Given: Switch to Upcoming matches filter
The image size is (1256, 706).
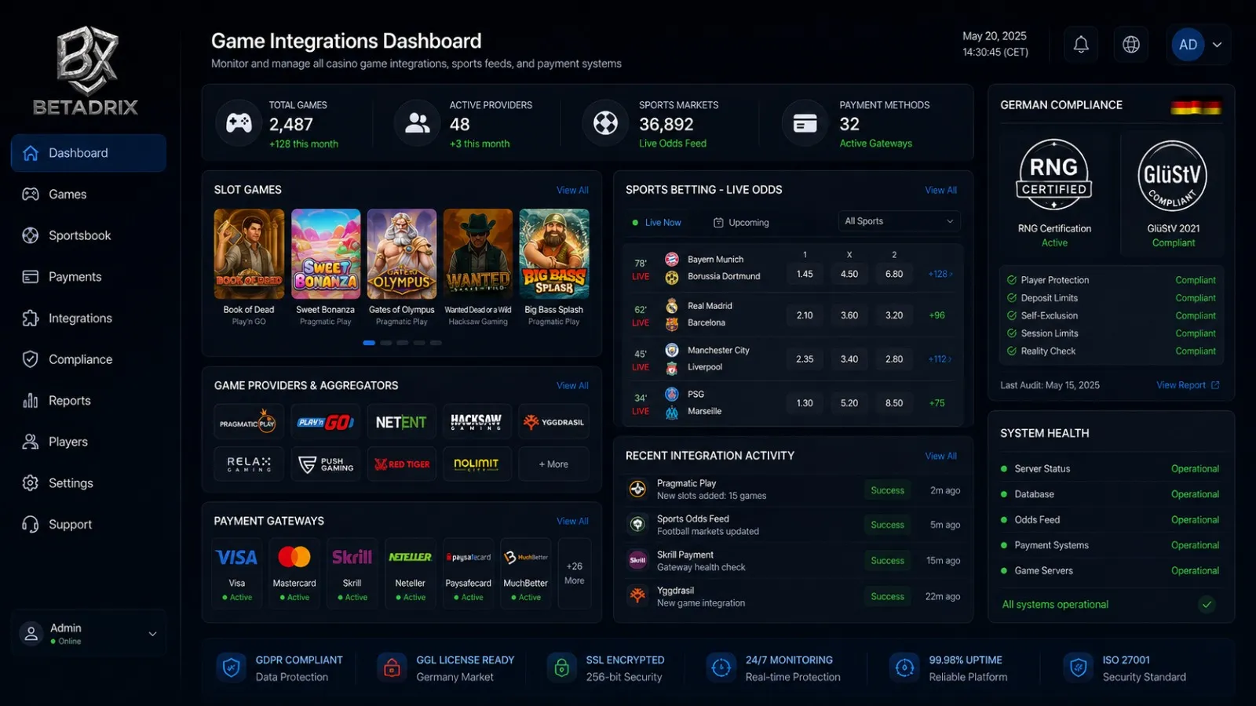Looking at the screenshot, I should click(741, 223).
